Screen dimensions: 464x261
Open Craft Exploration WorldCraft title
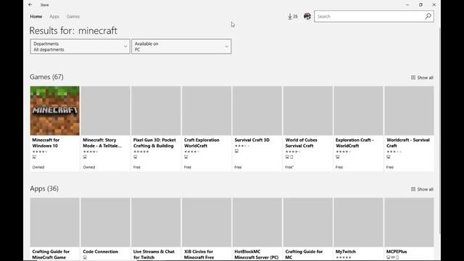click(x=202, y=143)
